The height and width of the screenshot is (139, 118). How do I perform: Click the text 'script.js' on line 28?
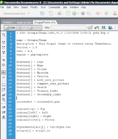click(43, 131)
